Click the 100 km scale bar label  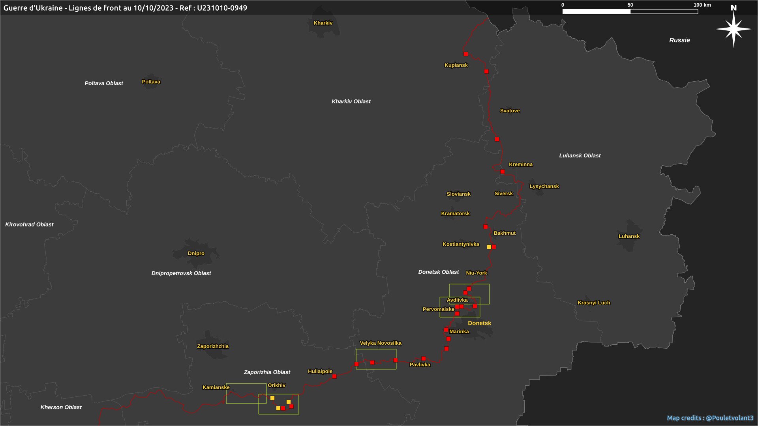click(702, 5)
